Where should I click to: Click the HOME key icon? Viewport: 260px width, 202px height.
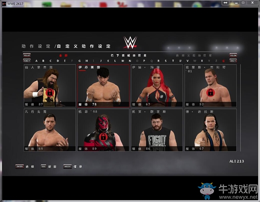click(x=27, y=61)
